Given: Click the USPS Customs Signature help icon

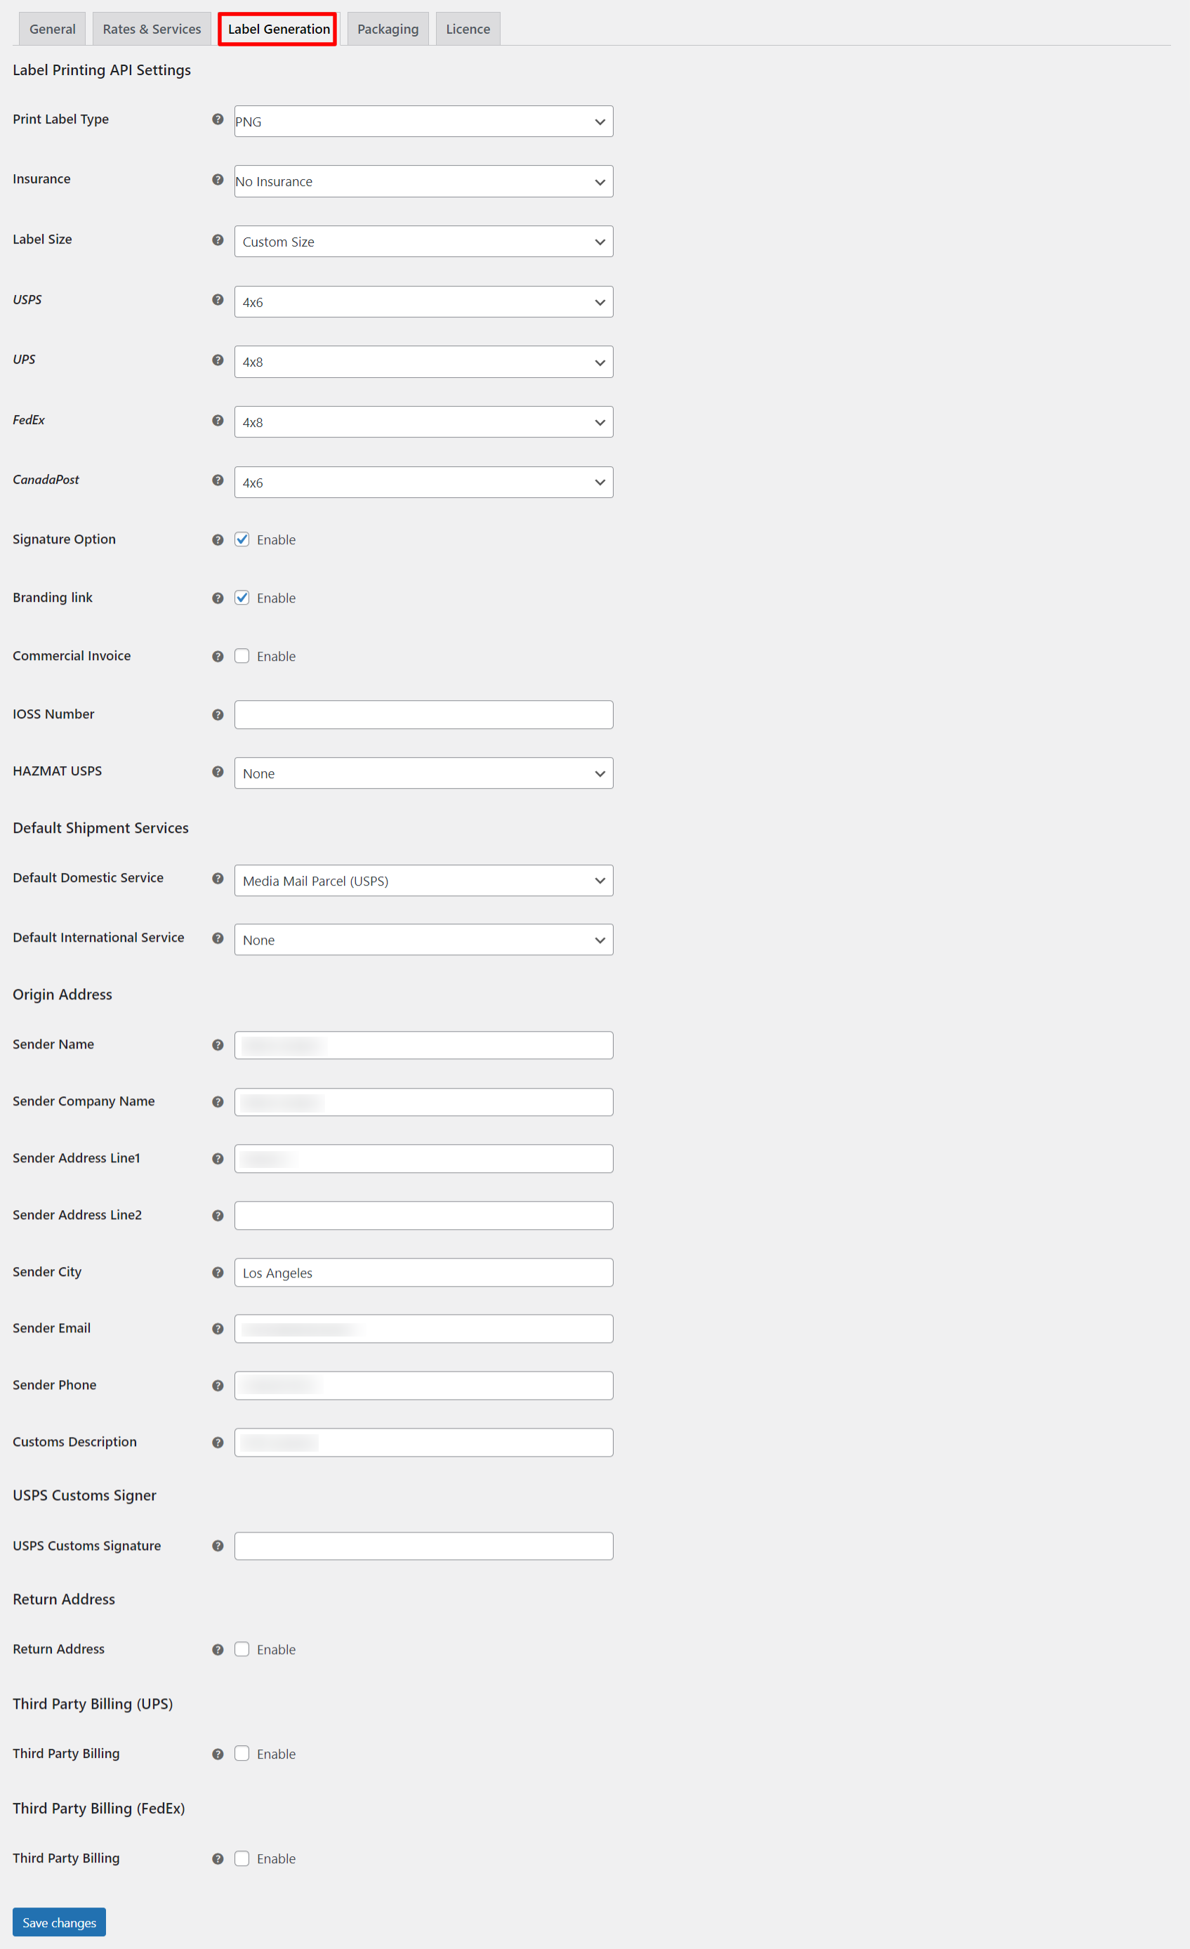Looking at the screenshot, I should [218, 1546].
